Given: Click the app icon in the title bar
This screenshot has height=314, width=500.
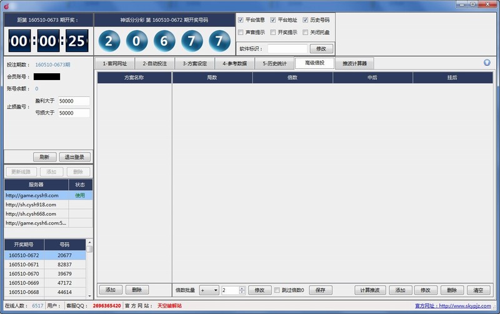Looking at the screenshot, I should tap(7, 6).
